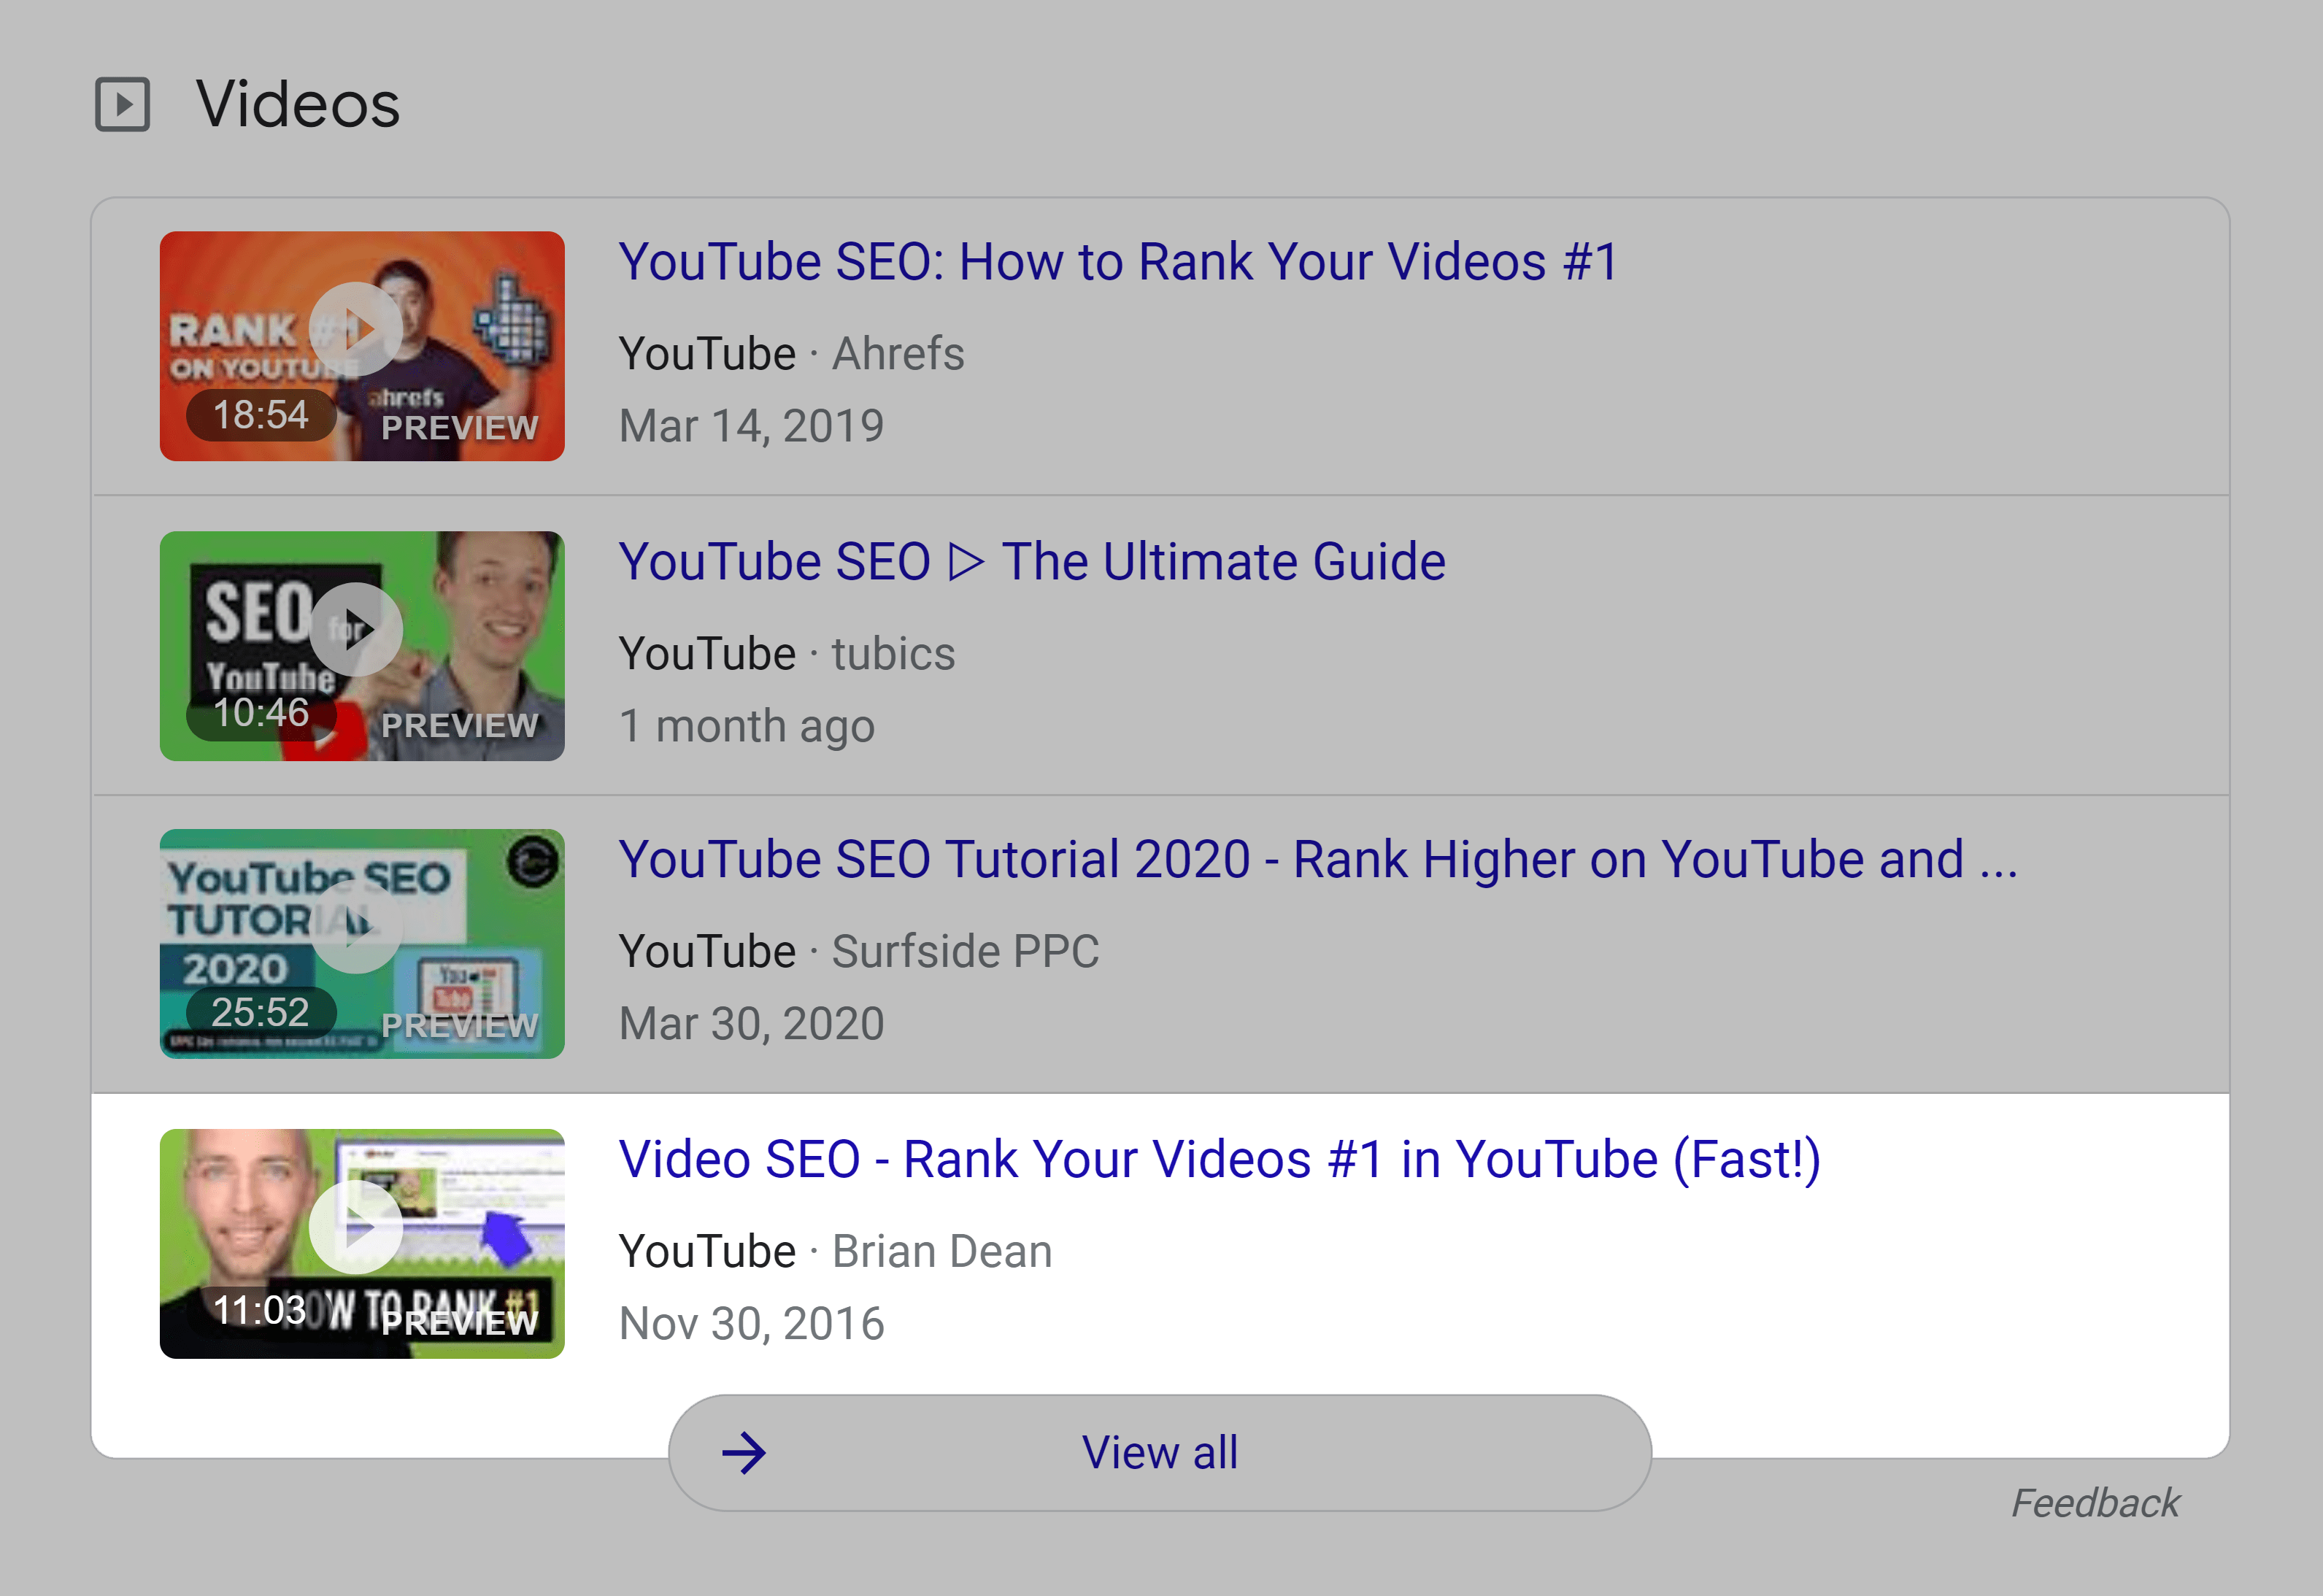Click 'YouTube · Brian Dean' source text
Image resolution: width=2323 pixels, height=1596 pixels.
(x=835, y=1251)
